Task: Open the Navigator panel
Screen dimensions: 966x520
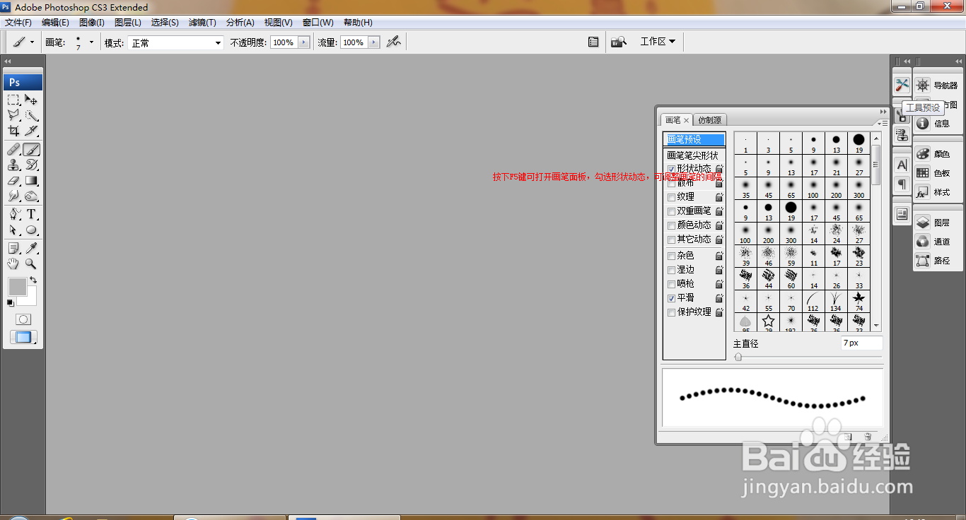Action: [x=936, y=85]
